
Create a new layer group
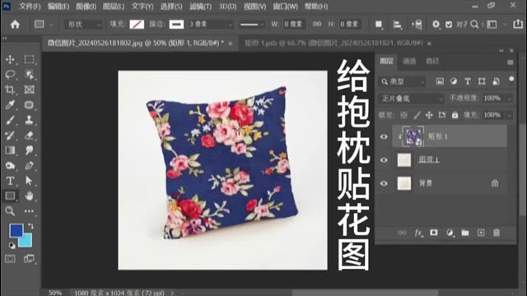pyautogui.click(x=465, y=233)
